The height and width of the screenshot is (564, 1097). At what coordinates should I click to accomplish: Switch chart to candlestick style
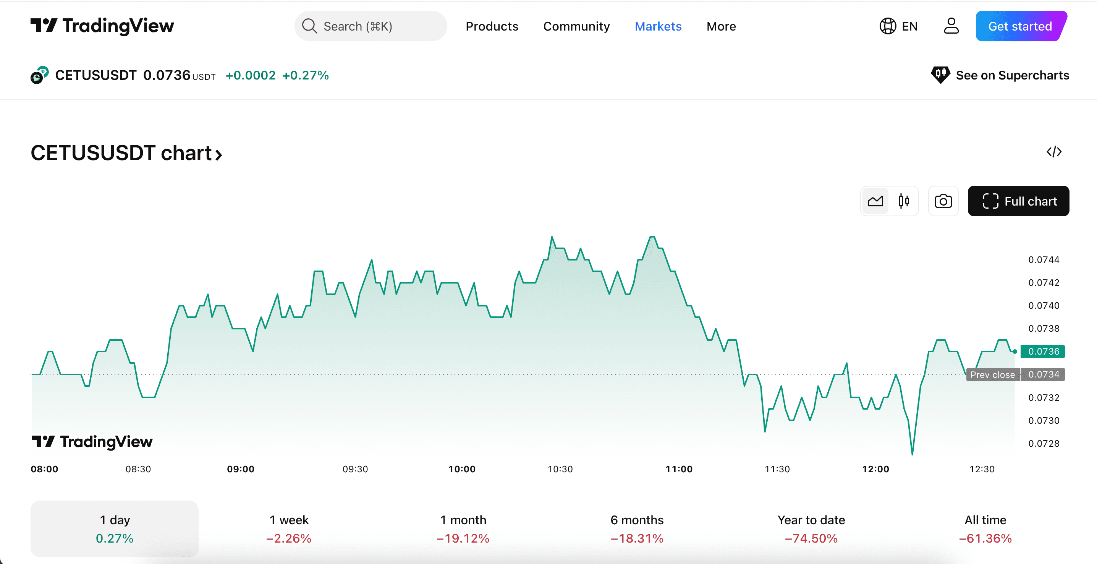904,201
